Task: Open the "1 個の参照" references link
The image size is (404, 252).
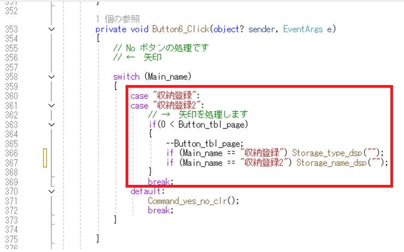Action: coord(117,20)
